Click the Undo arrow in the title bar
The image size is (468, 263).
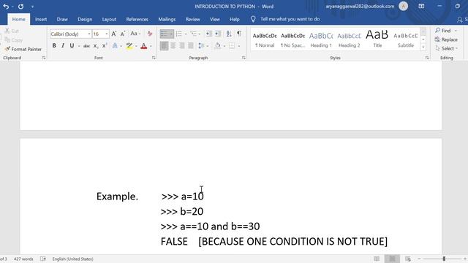[6, 7]
